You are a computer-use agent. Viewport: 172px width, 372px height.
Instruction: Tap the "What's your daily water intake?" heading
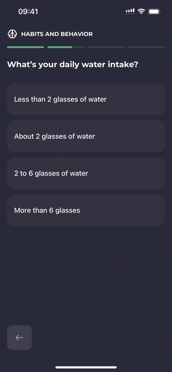[72, 64]
